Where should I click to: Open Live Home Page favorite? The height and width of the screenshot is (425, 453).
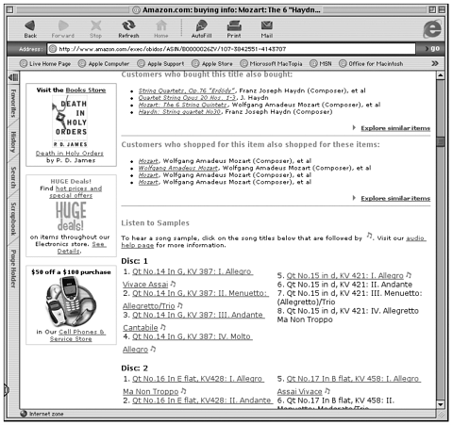click(x=45, y=64)
